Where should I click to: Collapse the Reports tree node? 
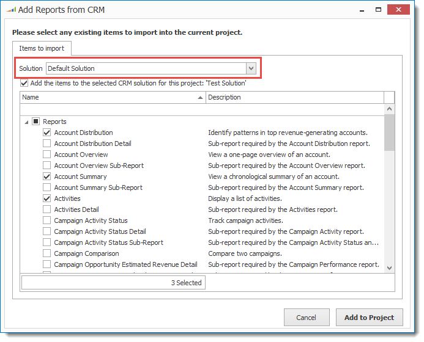[x=26, y=122]
